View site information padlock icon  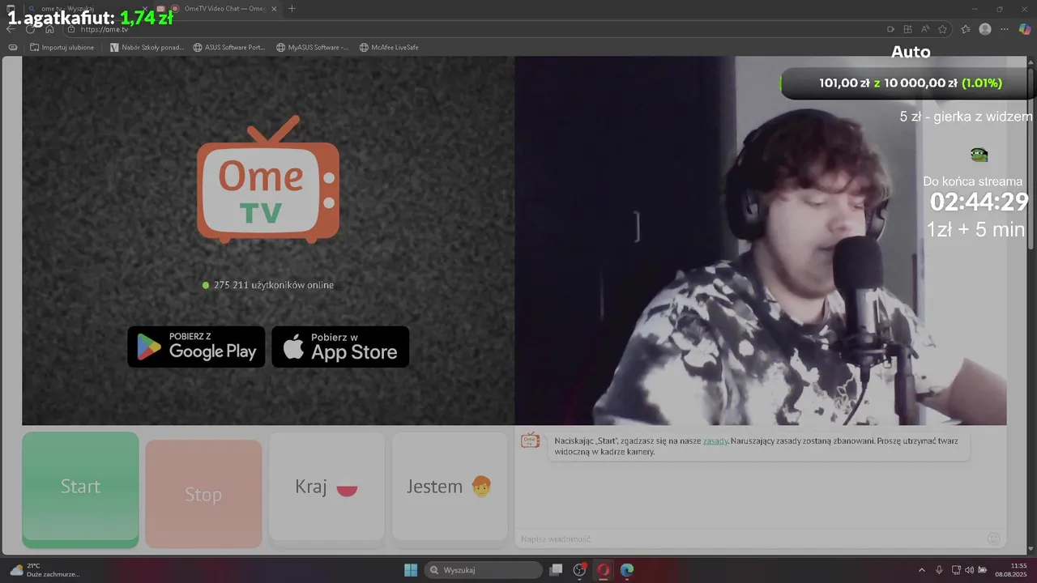point(71,29)
